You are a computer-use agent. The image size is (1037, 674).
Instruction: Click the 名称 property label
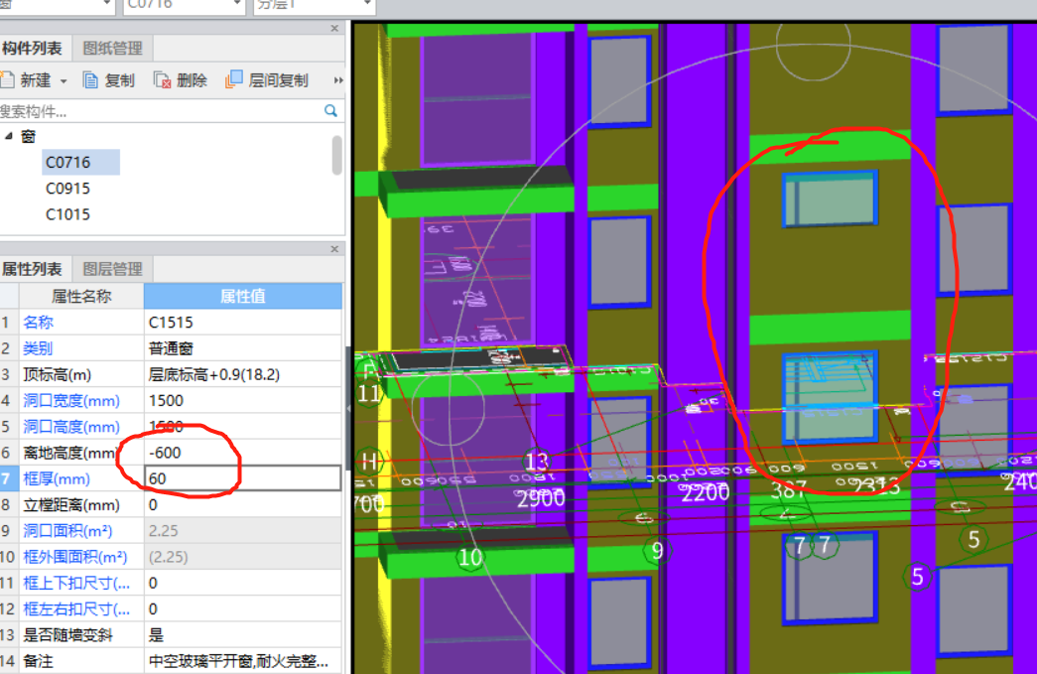click(38, 323)
